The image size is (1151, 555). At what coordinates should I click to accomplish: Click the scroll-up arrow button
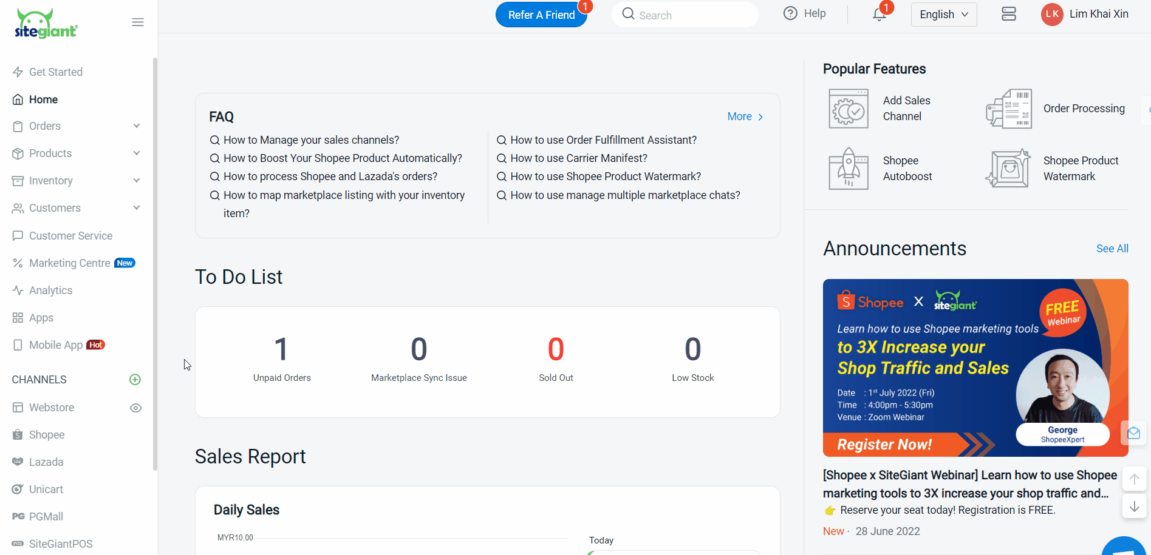1134,479
